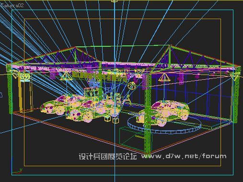Select the inverted yellow light at far left corner
243x182 pixels.
15,75
